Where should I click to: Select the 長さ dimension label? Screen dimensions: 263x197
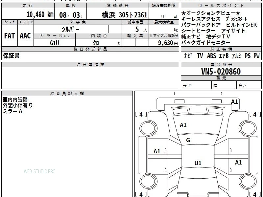[x=187, y=86]
